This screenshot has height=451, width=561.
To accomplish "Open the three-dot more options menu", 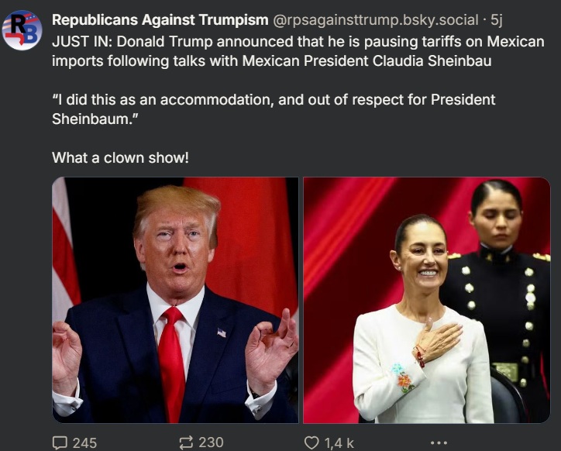I will click(439, 443).
